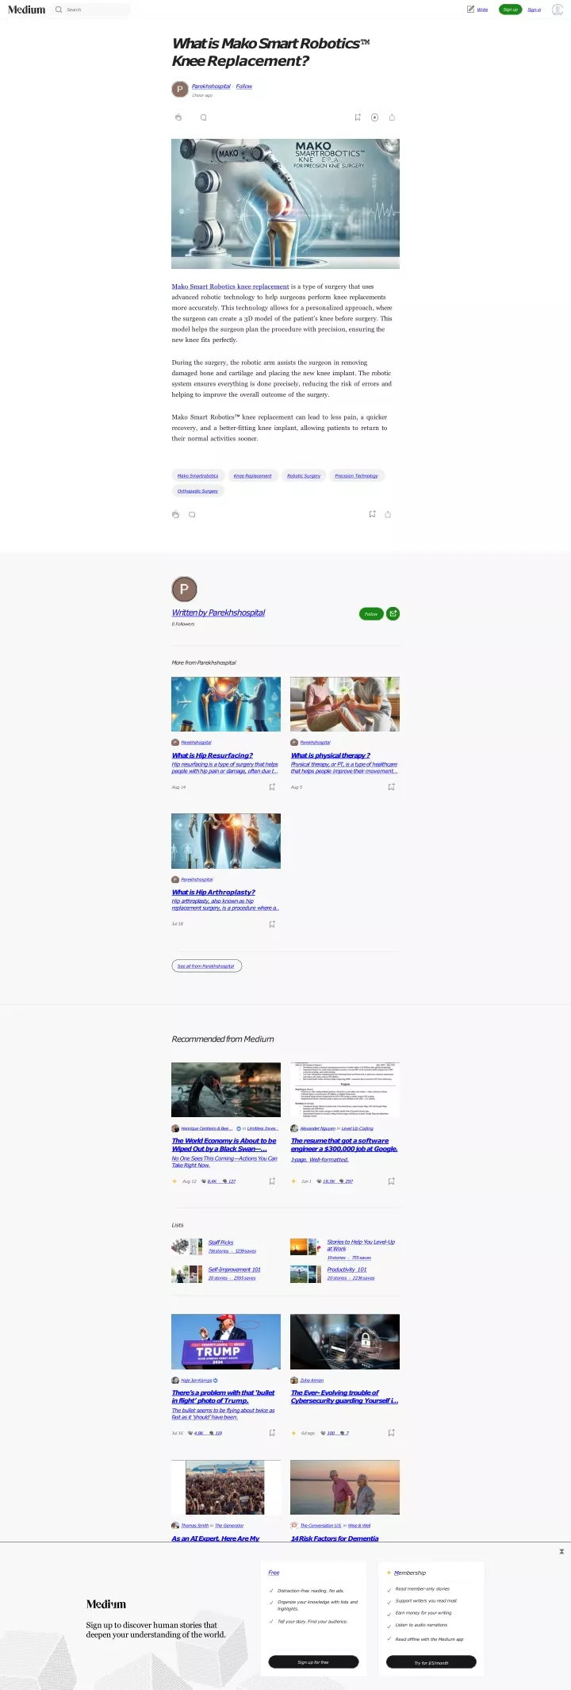Open the Staff Picks list
The image size is (571, 1690).
[x=220, y=1243]
